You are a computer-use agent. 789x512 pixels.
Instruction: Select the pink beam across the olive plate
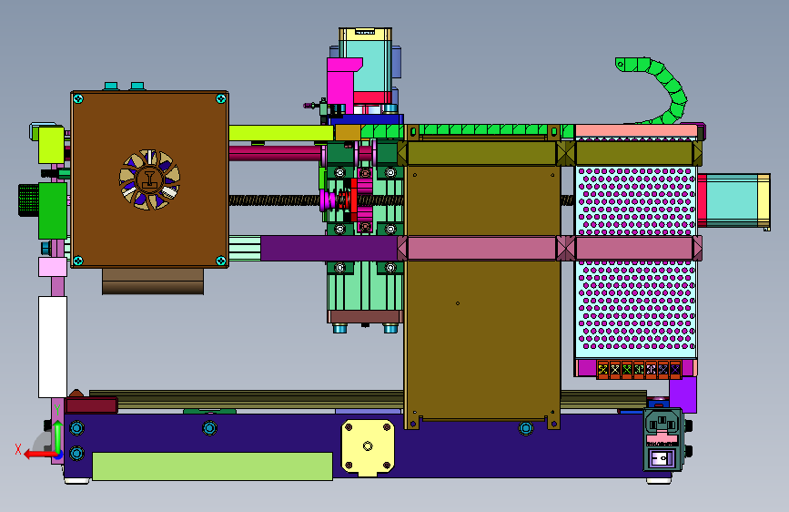click(x=482, y=249)
